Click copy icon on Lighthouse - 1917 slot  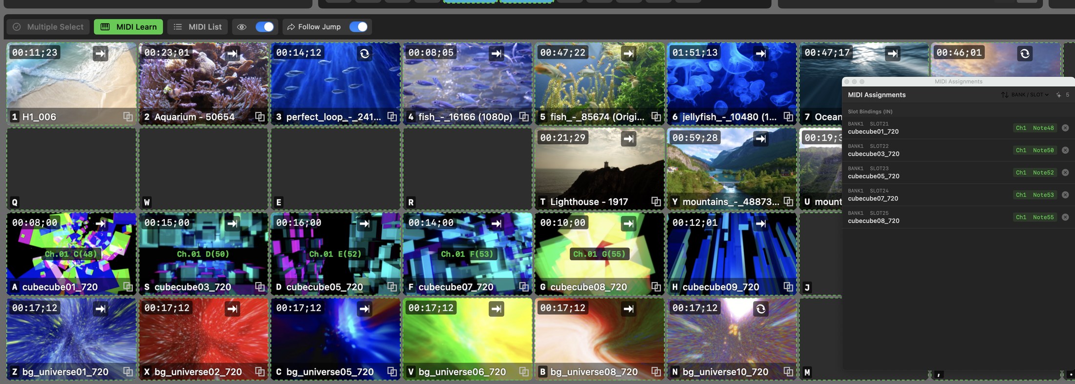tap(656, 202)
